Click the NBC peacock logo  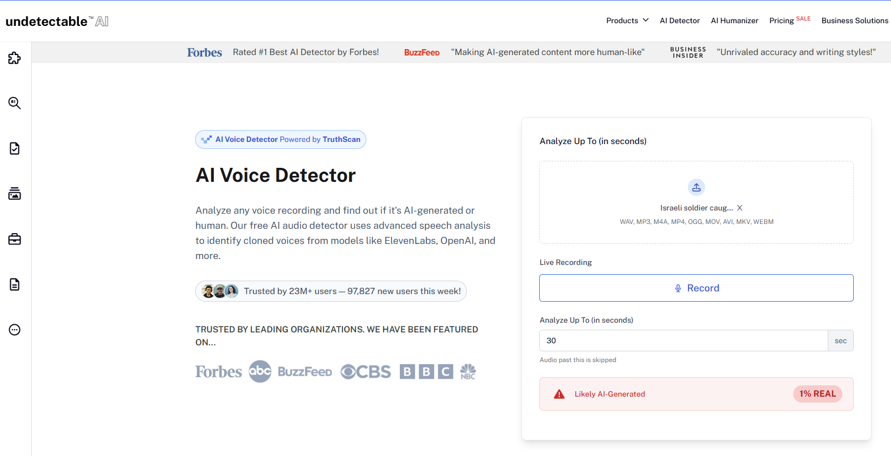point(468,371)
